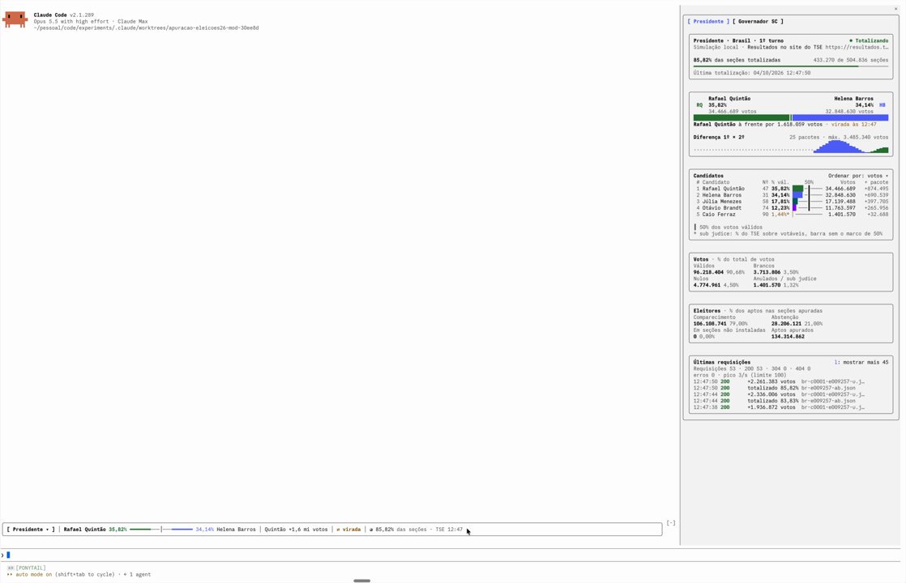The image size is (906, 583).
Task: Click the 'totalizado 85,82%' request log row
Action: coord(775,388)
